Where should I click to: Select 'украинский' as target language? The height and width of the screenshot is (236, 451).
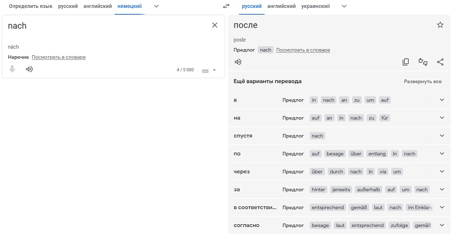315,6
